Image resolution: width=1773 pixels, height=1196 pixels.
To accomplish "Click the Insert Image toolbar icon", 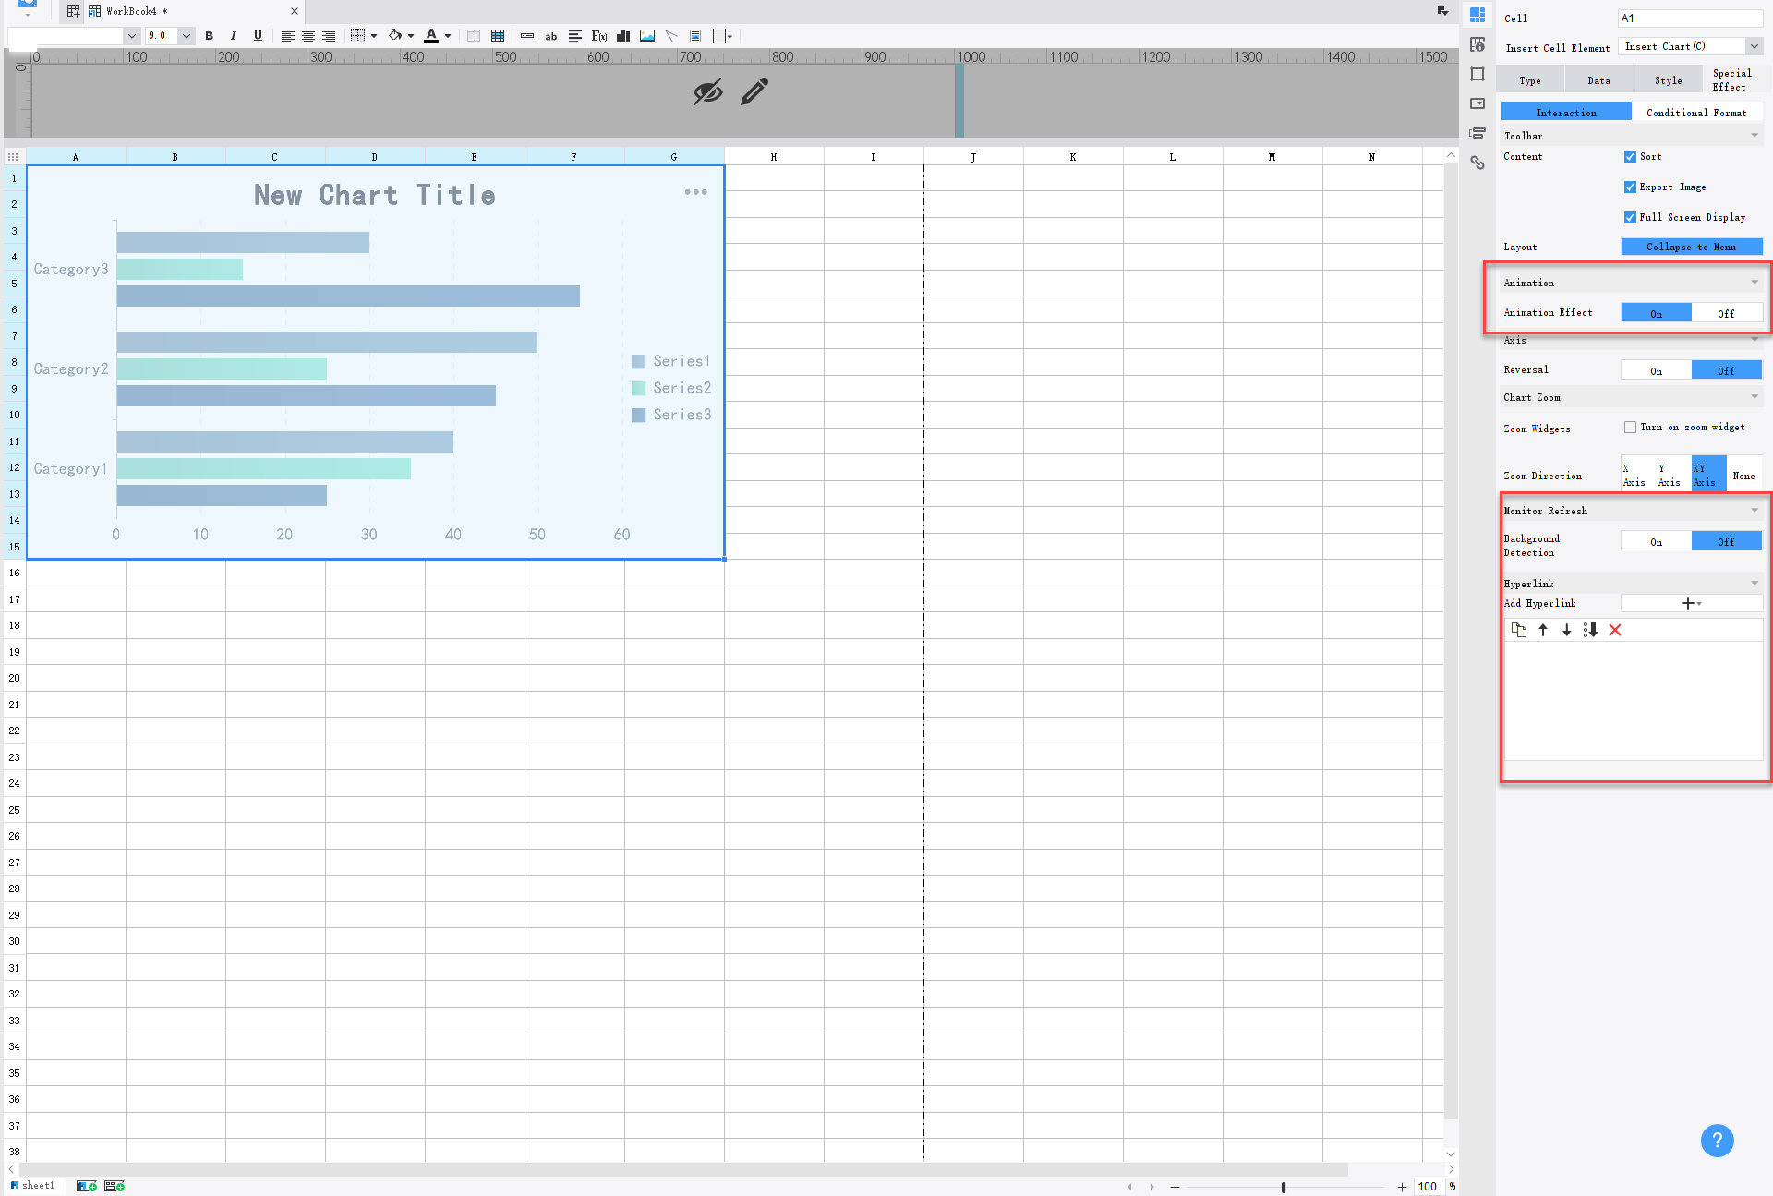I will point(647,36).
